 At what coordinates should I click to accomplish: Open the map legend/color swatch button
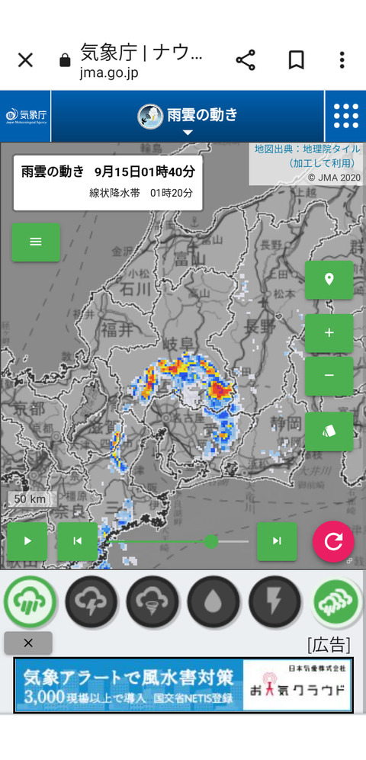(329, 431)
